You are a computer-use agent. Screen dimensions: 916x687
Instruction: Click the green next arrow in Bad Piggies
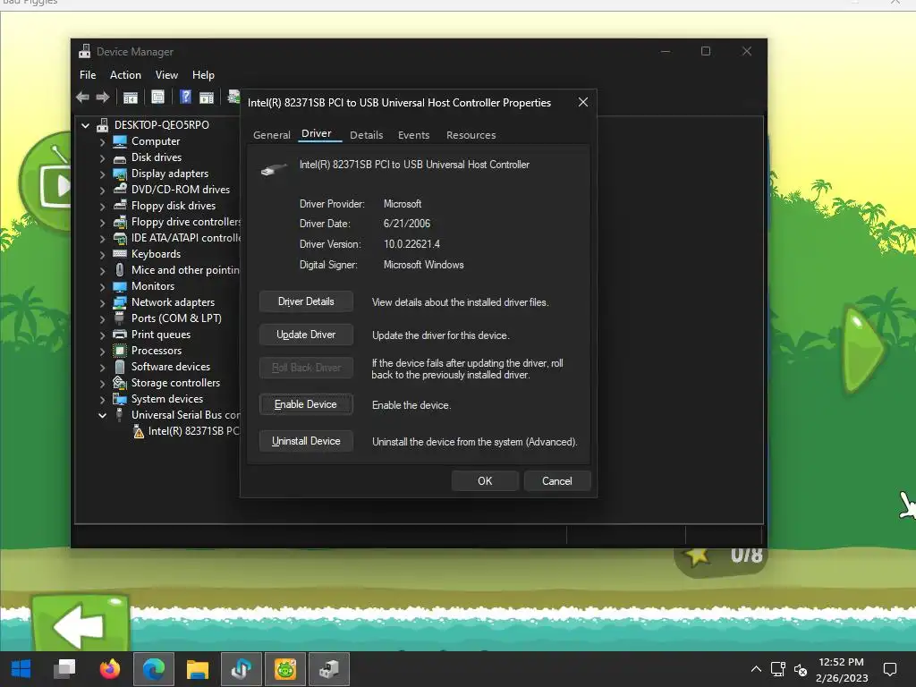tap(864, 349)
